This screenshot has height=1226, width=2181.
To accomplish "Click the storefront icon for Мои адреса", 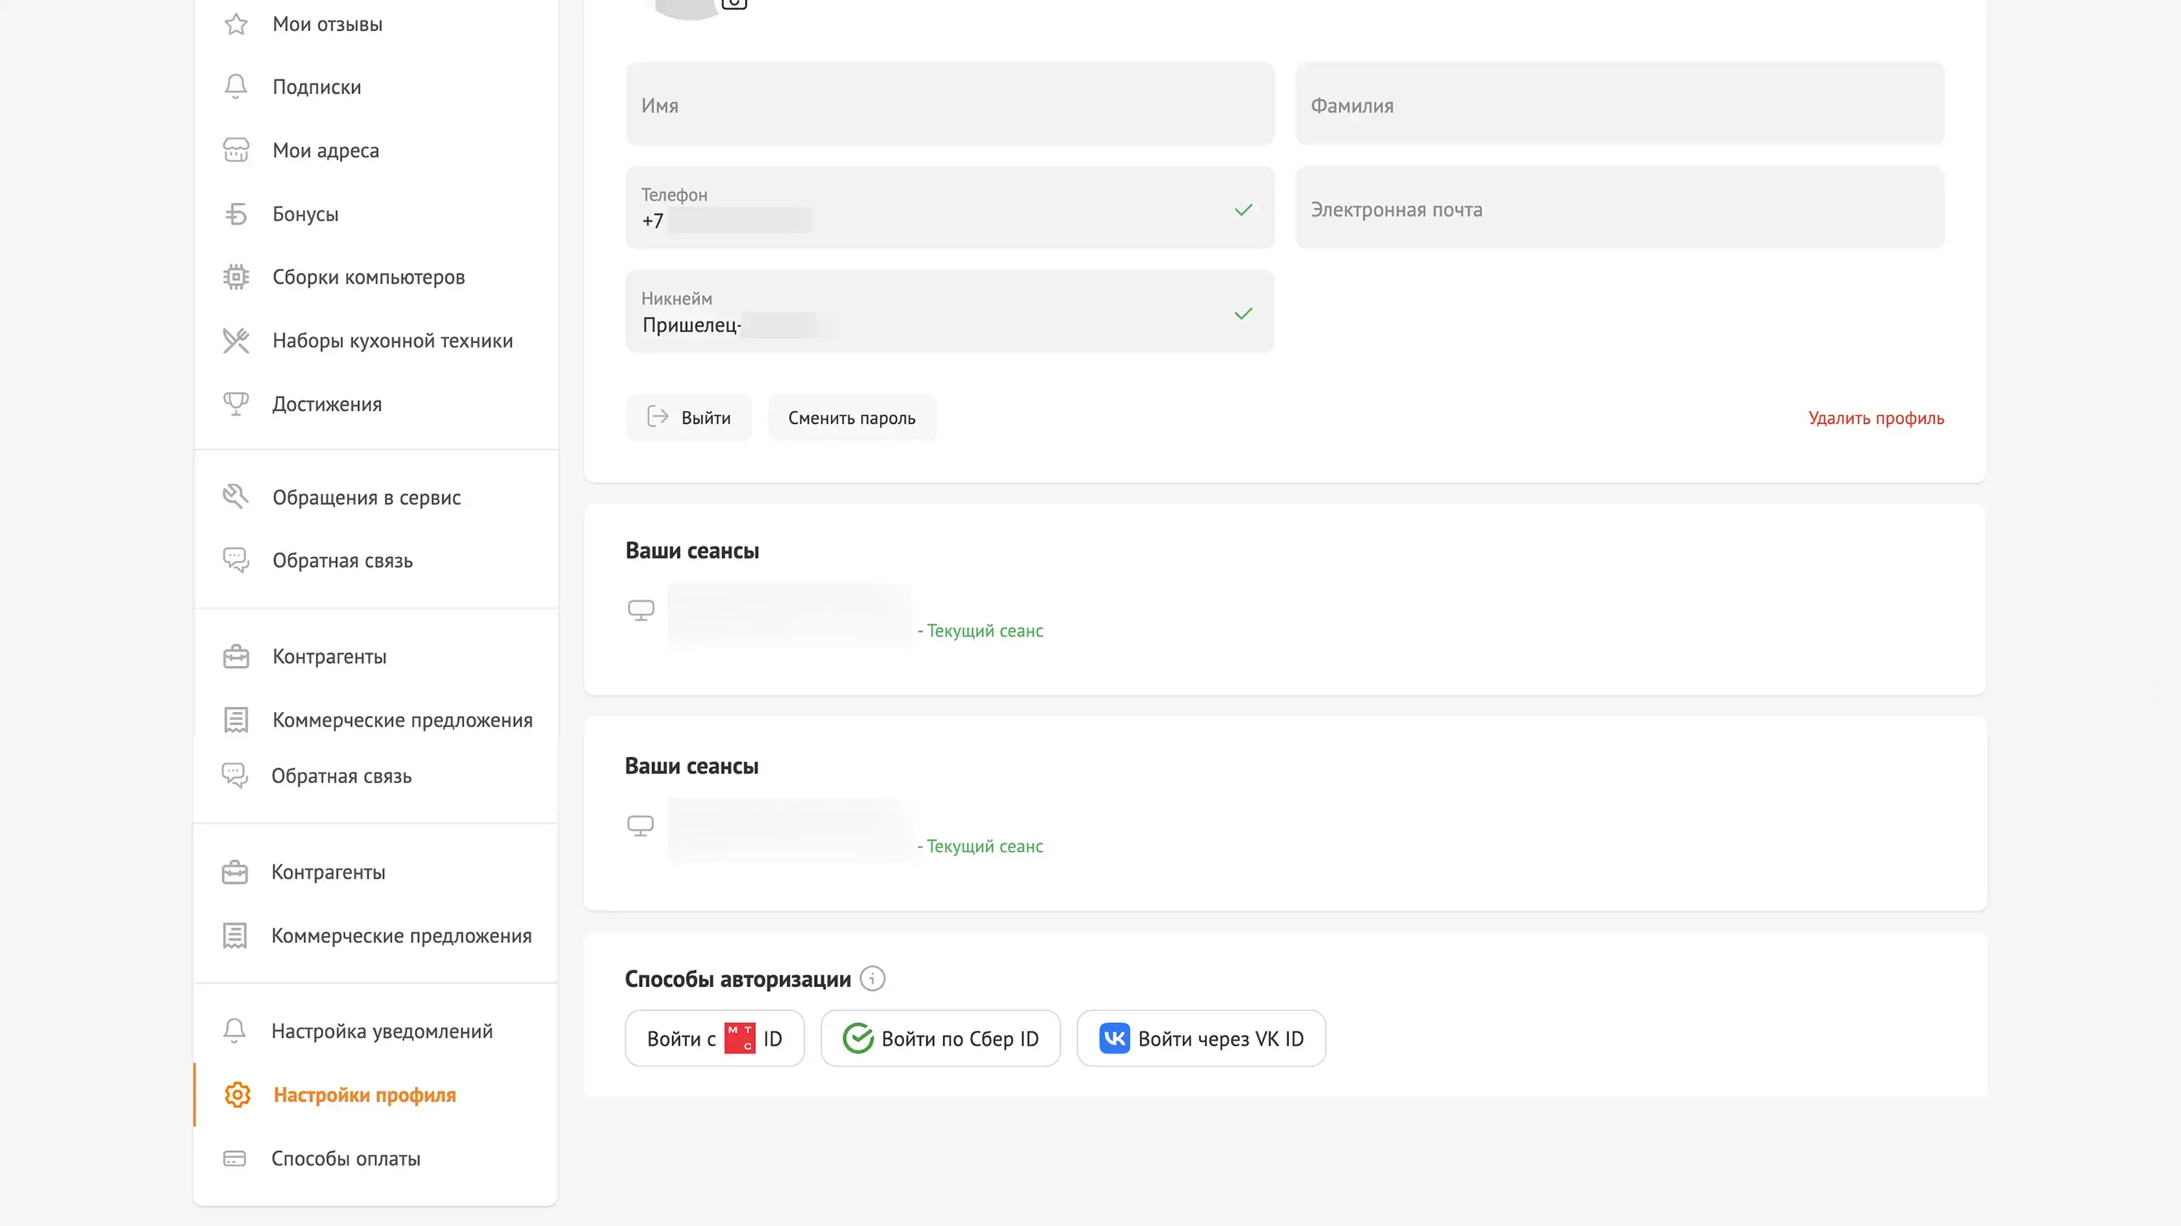I will tap(236, 150).
